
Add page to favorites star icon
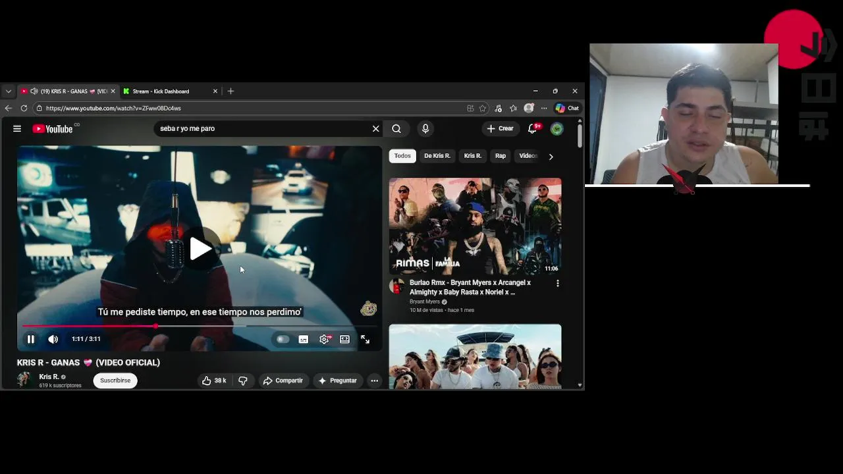[x=483, y=108]
